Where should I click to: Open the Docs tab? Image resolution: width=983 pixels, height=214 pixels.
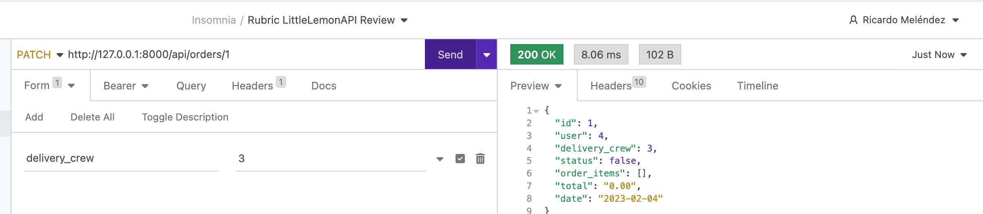pos(324,86)
